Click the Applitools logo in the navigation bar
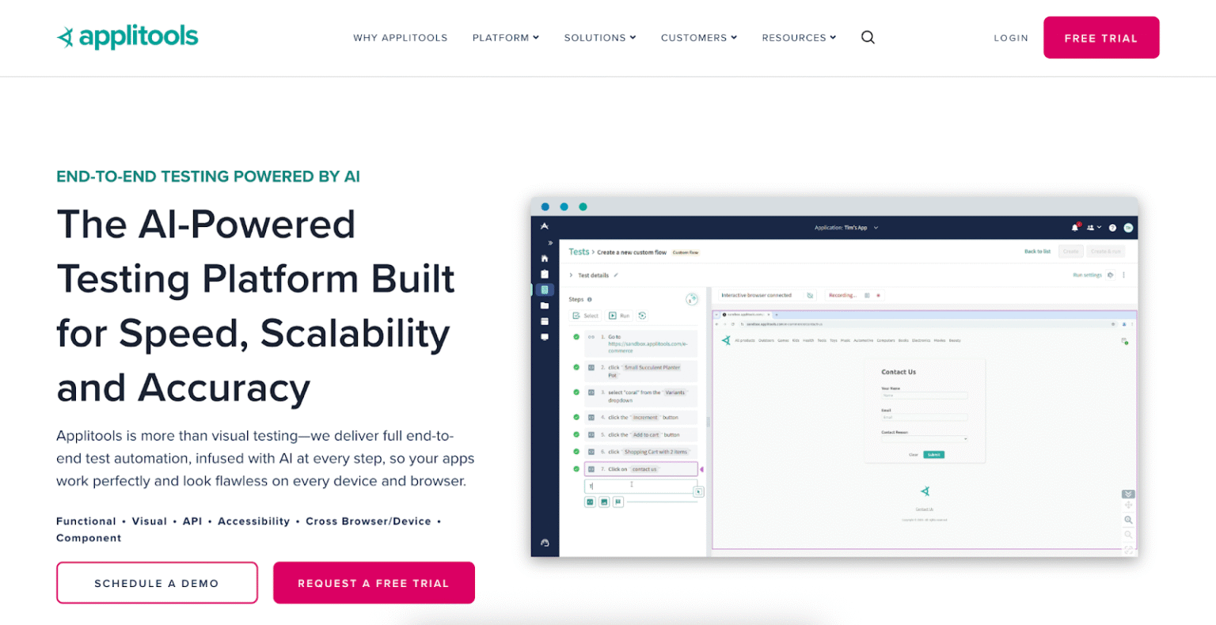This screenshot has width=1216, height=625. [127, 36]
